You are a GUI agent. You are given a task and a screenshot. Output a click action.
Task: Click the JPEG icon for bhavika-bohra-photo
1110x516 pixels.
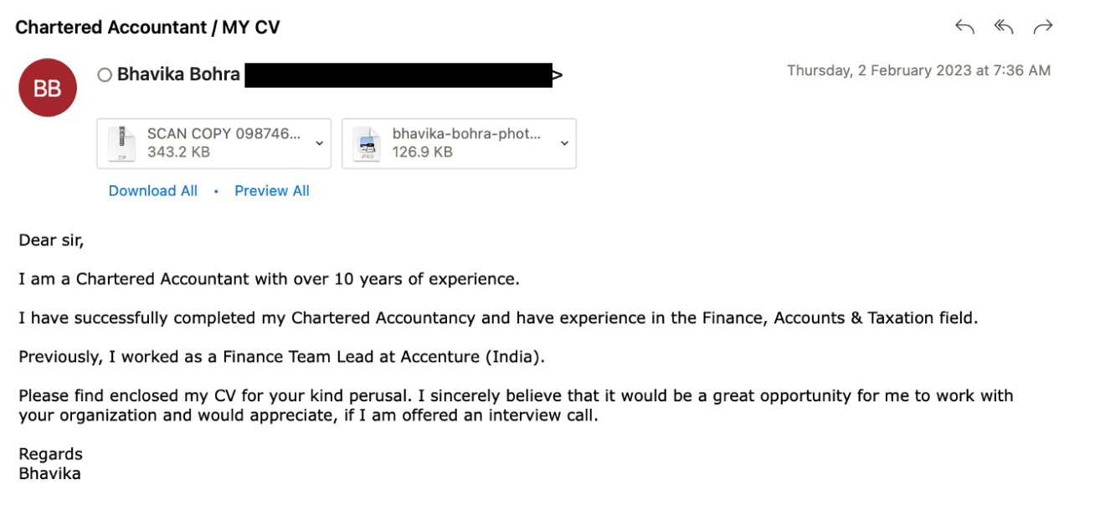[367, 143]
